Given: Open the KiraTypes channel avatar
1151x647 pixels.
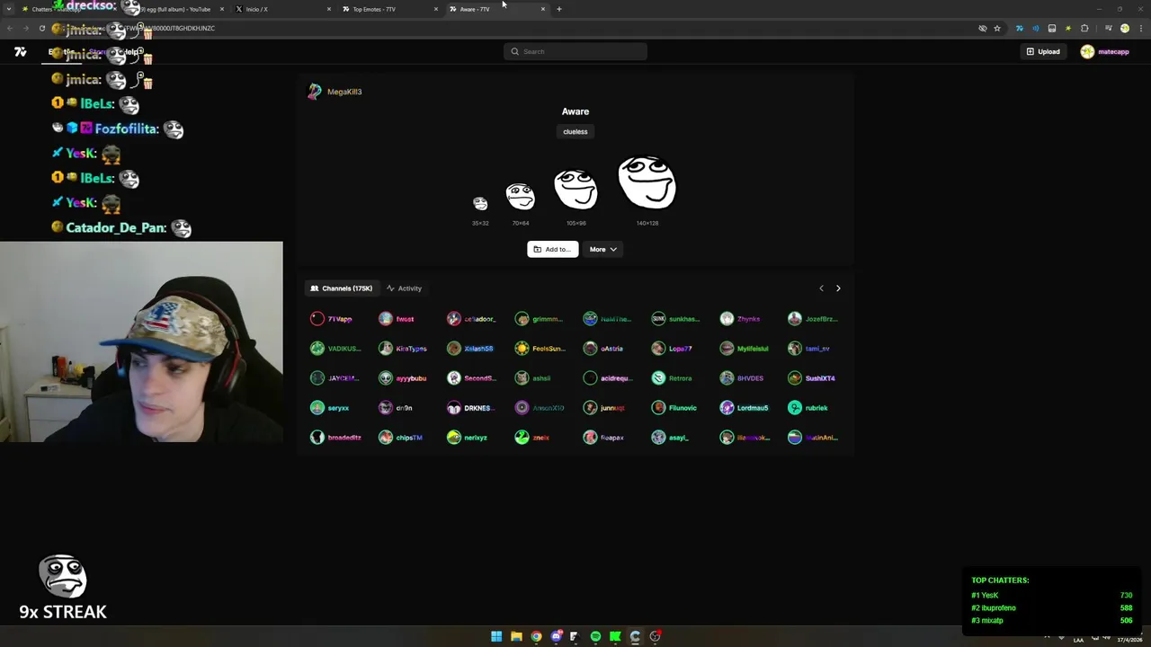Looking at the screenshot, I should point(386,349).
